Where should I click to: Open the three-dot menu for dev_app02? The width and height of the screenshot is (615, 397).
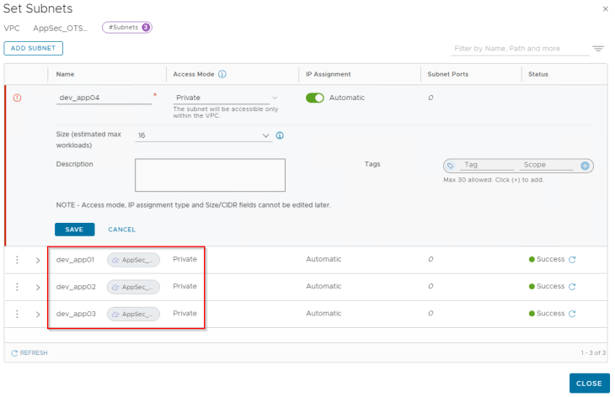pyautogui.click(x=17, y=287)
